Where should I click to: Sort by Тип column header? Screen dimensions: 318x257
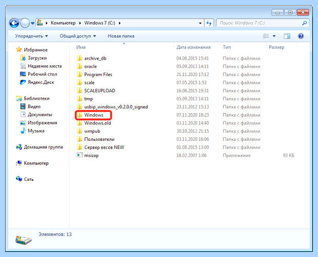coord(227,47)
